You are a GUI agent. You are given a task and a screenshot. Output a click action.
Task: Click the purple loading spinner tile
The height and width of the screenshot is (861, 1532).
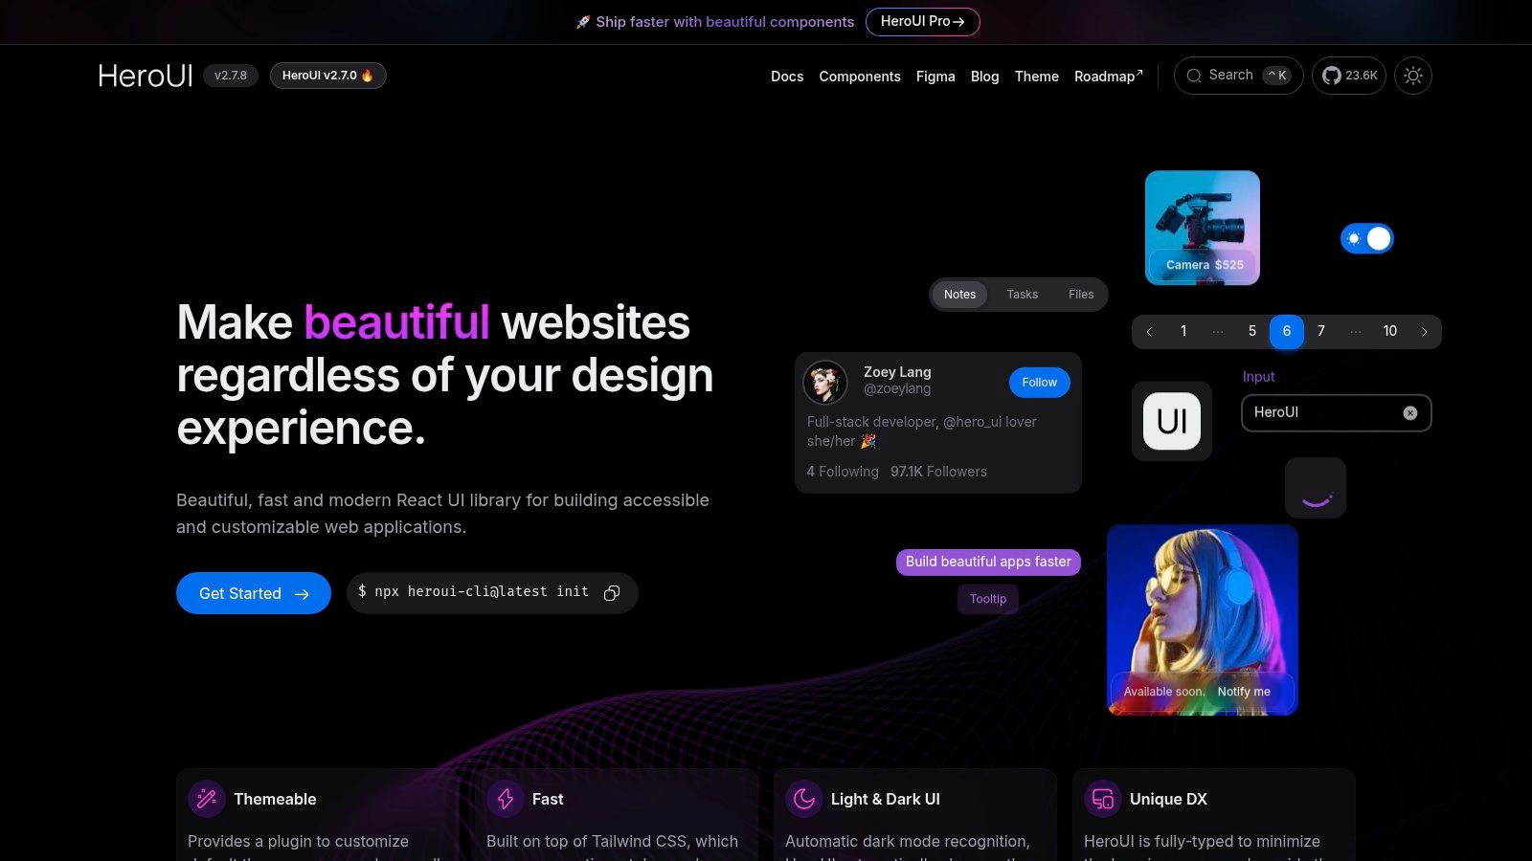pos(1316,488)
